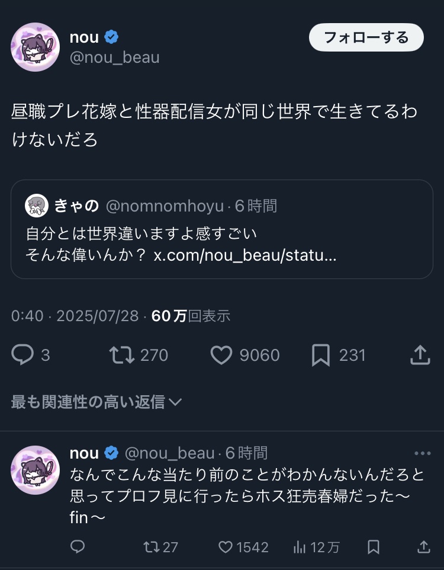The width and height of the screenshot is (444, 570).
Task: Open the three-dot menu on the reply
Action: pyautogui.click(x=422, y=454)
